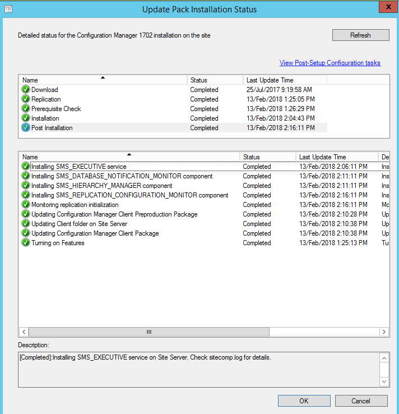399x414 pixels.
Task: Select the Download row text
Action: pyautogui.click(x=45, y=90)
